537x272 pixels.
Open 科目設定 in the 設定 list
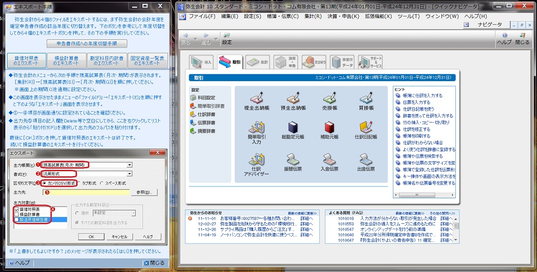203,98
